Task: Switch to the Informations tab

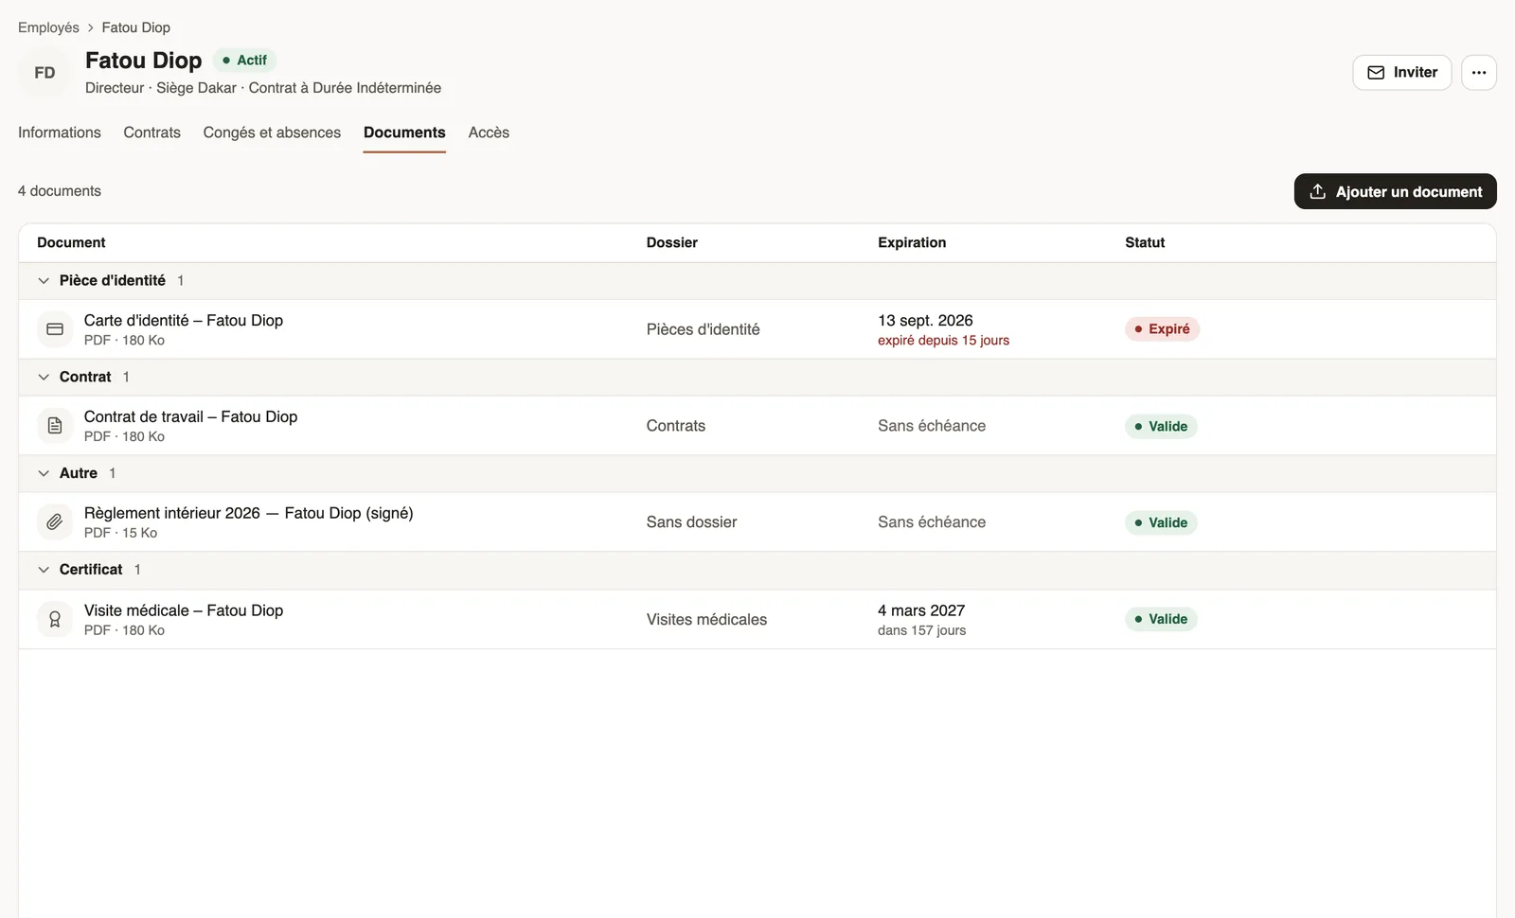Action: (x=60, y=132)
